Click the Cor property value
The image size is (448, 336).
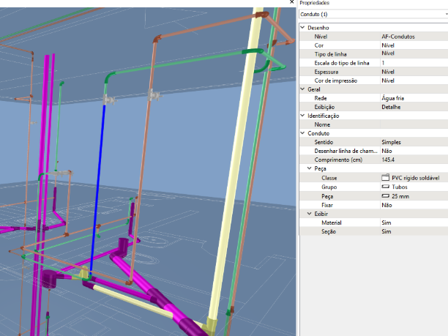click(388, 45)
